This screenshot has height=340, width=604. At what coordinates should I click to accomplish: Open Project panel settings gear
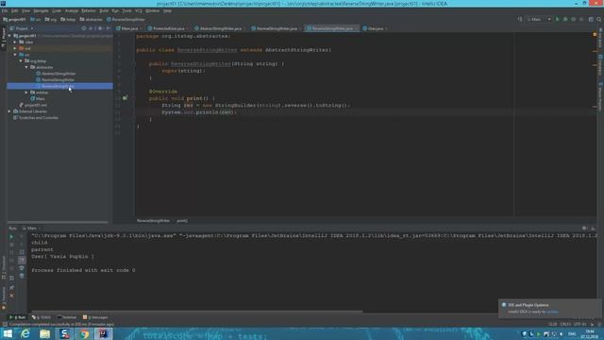pyautogui.click(x=100, y=28)
